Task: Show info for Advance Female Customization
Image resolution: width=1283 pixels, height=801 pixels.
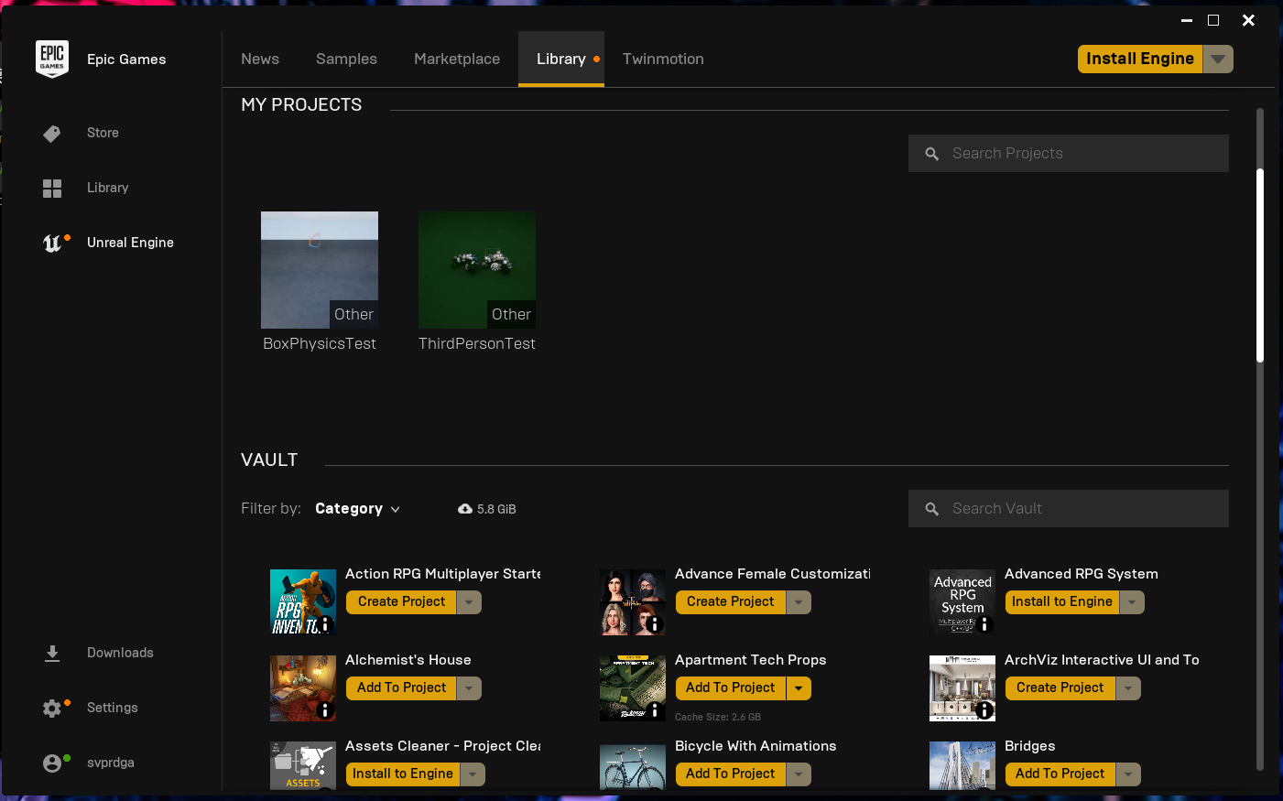Action: [655, 624]
